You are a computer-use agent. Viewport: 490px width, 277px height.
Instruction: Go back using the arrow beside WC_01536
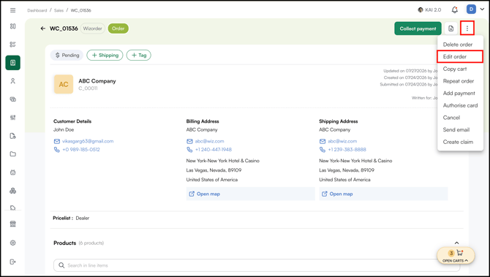[43, 29]
